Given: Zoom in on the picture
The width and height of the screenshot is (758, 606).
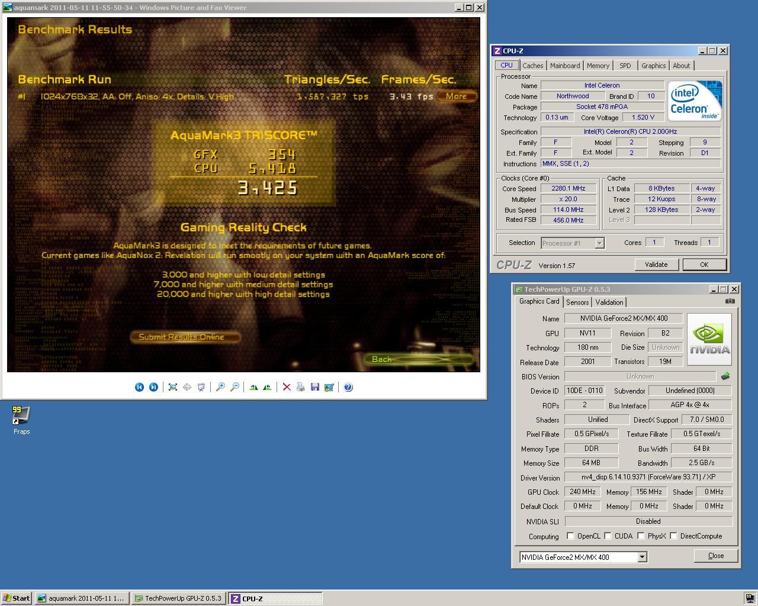Looking at the screenshot, I should tap(220, 387).
